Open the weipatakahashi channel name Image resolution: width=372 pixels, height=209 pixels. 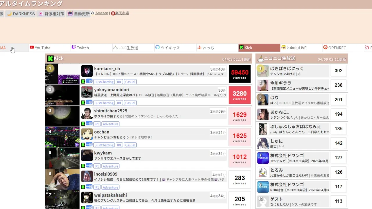(110, 195)
